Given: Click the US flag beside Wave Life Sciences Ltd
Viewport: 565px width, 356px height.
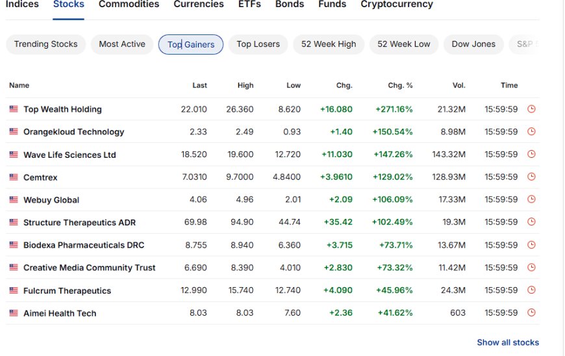Looking at the screenshot, I should (14, 155).
